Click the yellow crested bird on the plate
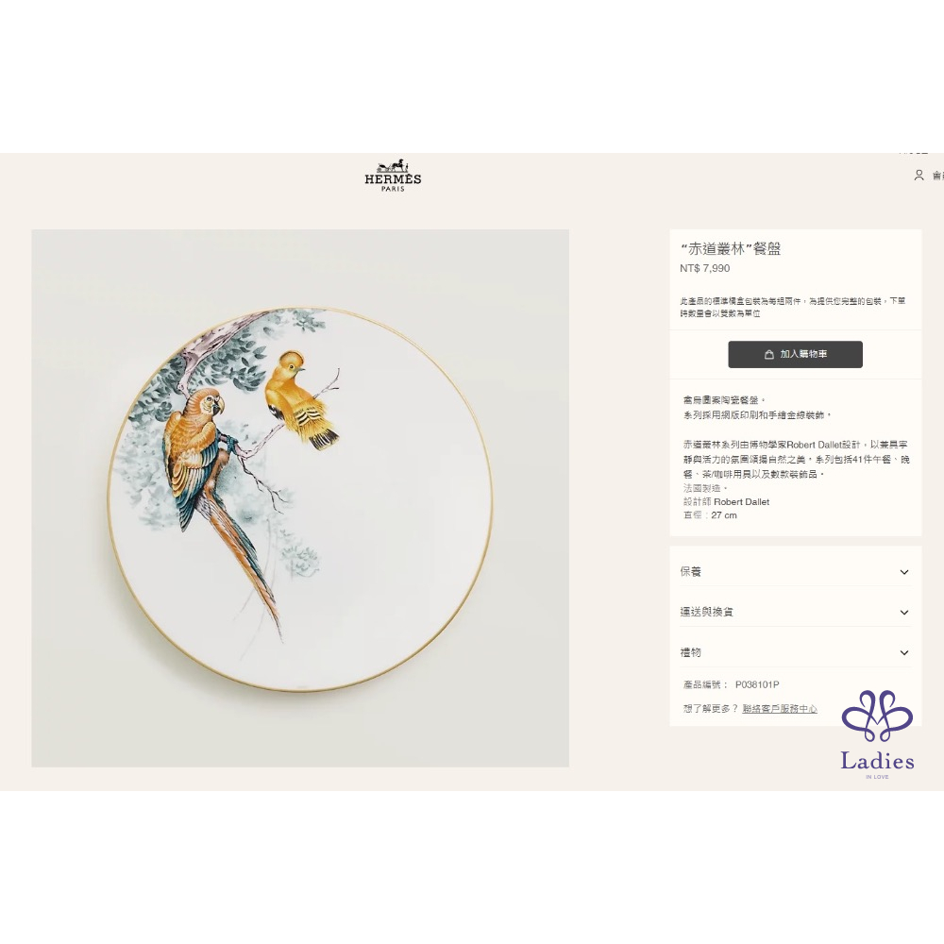Screen dimensions: 944x944 [300, 398]
